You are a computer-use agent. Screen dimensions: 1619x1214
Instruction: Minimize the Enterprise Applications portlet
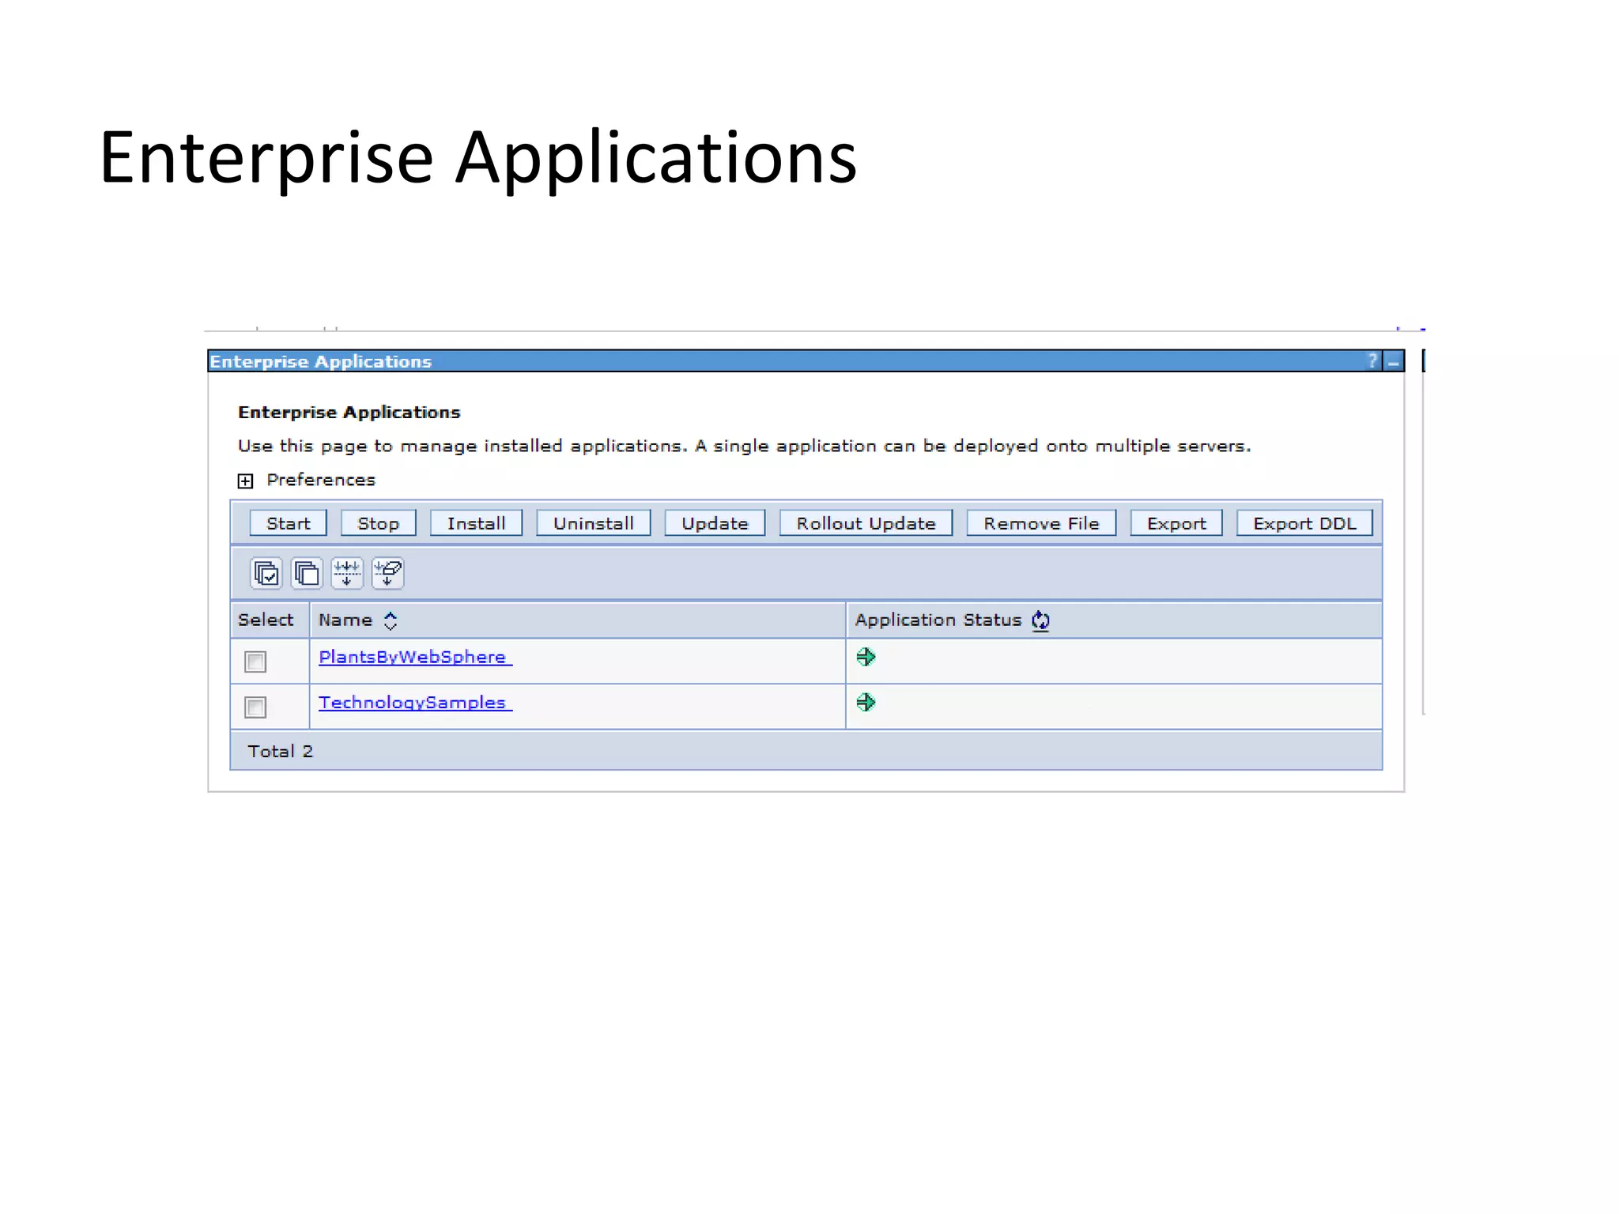[x=1393, y=362]
